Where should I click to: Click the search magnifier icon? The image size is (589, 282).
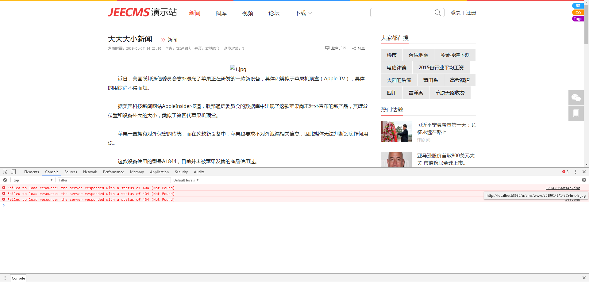click(x=437, y=13)
